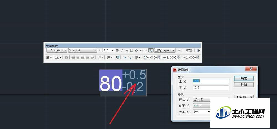The width and height of the screenshot is (277, 129).
Task: Open the @ Symbol dropdown
Action: click(137, 58)
